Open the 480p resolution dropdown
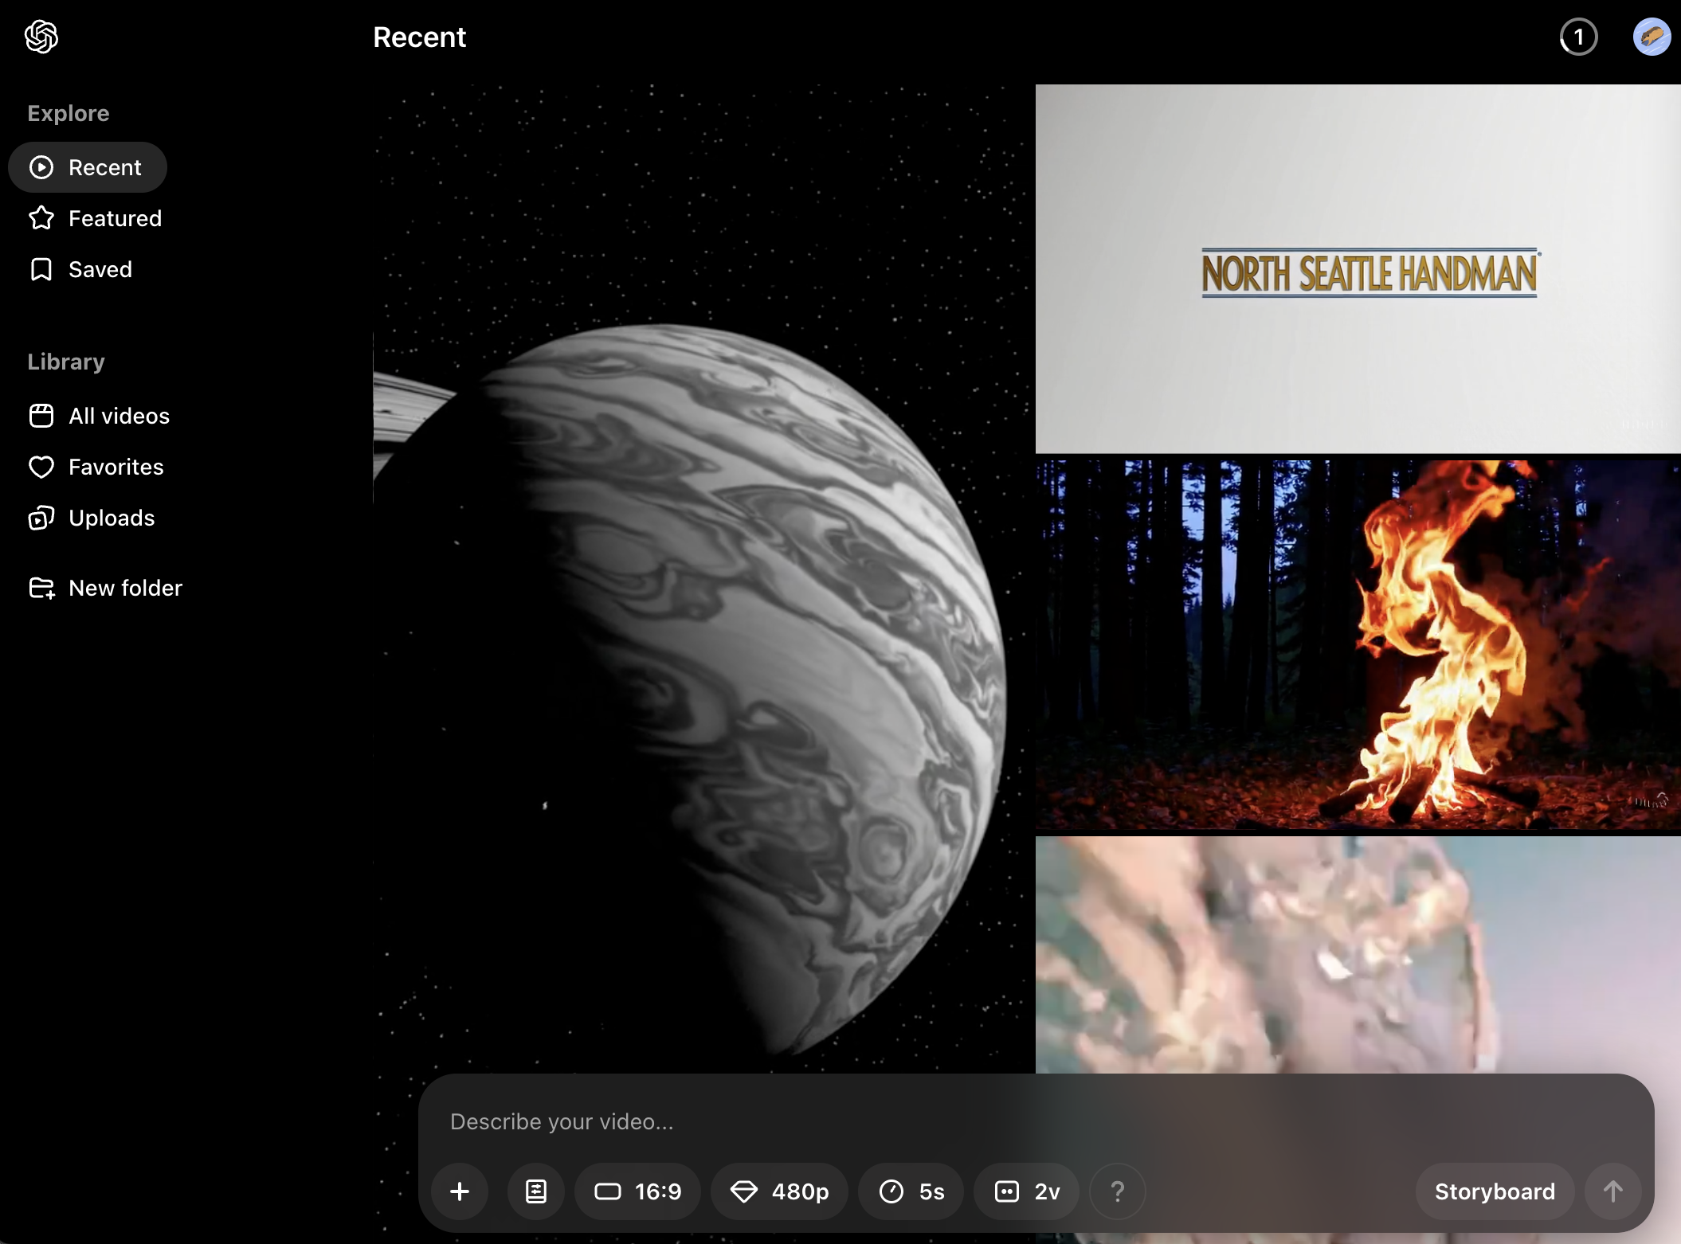1681x1244 pixels. point(780,1191)
